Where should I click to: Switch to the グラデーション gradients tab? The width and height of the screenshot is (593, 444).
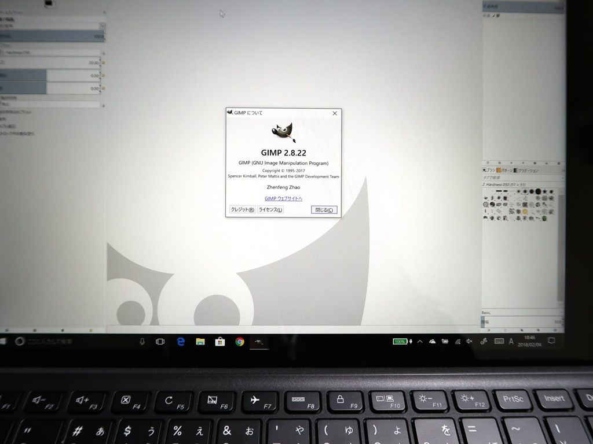point(526,171)
